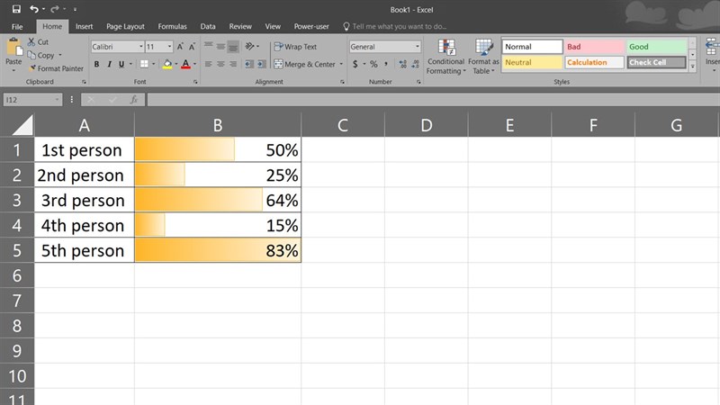This screenshot has height=405, width=720.
Task: Decrease decimal places
Action: pyautogui.click(x=415, y=64)
